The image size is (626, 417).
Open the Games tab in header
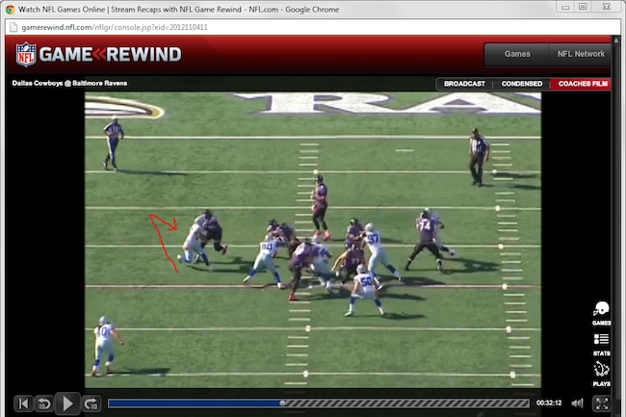(x=516, y=54)
